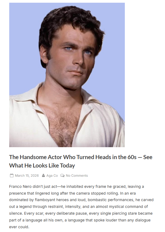165x232 pixels.
Task: Open the No Comments link
Action: pos(77,175)
